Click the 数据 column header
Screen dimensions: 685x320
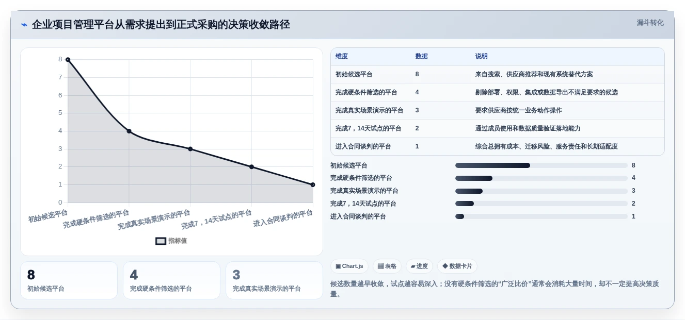[x=422, y=57]
